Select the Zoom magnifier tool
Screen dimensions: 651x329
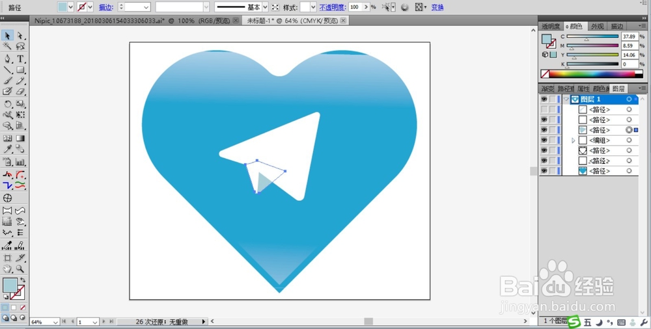pyautogui.click(x=20, y=269)
